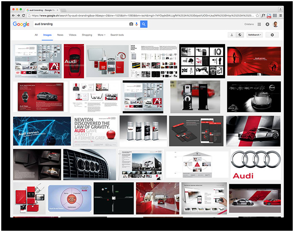Image resolution: width=294 pixels, height=232 pixels.
Task: Open the vertical bars extension icon
Action: (275, 15)
